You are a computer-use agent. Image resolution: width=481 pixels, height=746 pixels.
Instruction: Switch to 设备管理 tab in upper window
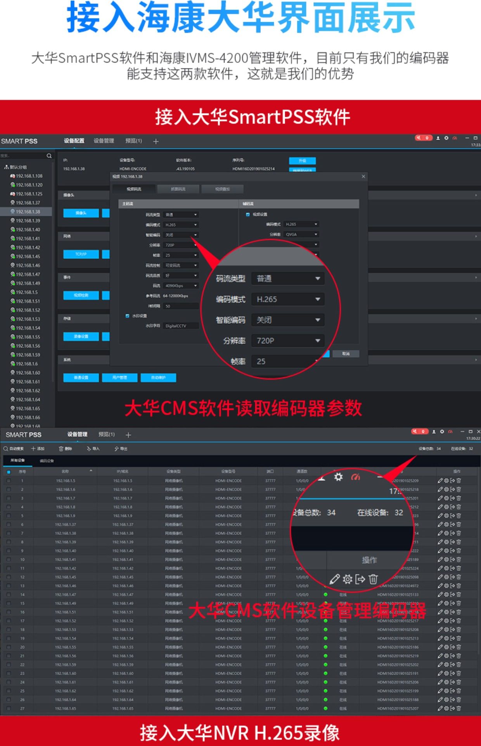coord(104,141)
